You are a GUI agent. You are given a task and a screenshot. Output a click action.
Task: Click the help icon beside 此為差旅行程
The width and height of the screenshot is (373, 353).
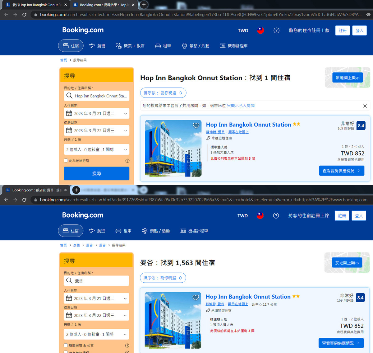coord(127,161)
